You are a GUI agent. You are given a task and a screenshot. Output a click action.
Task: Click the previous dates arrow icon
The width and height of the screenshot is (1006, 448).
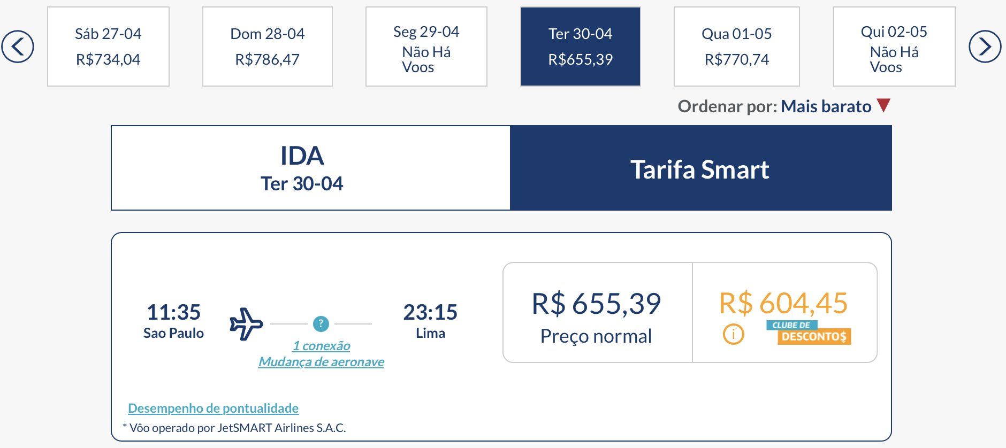click(18, 47)
